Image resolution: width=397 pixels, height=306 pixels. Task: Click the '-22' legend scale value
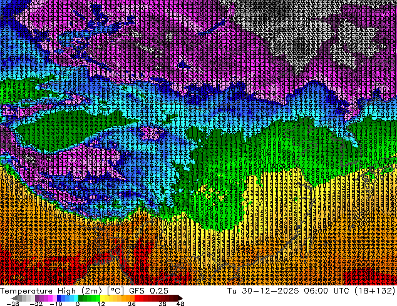coord(36,304)
